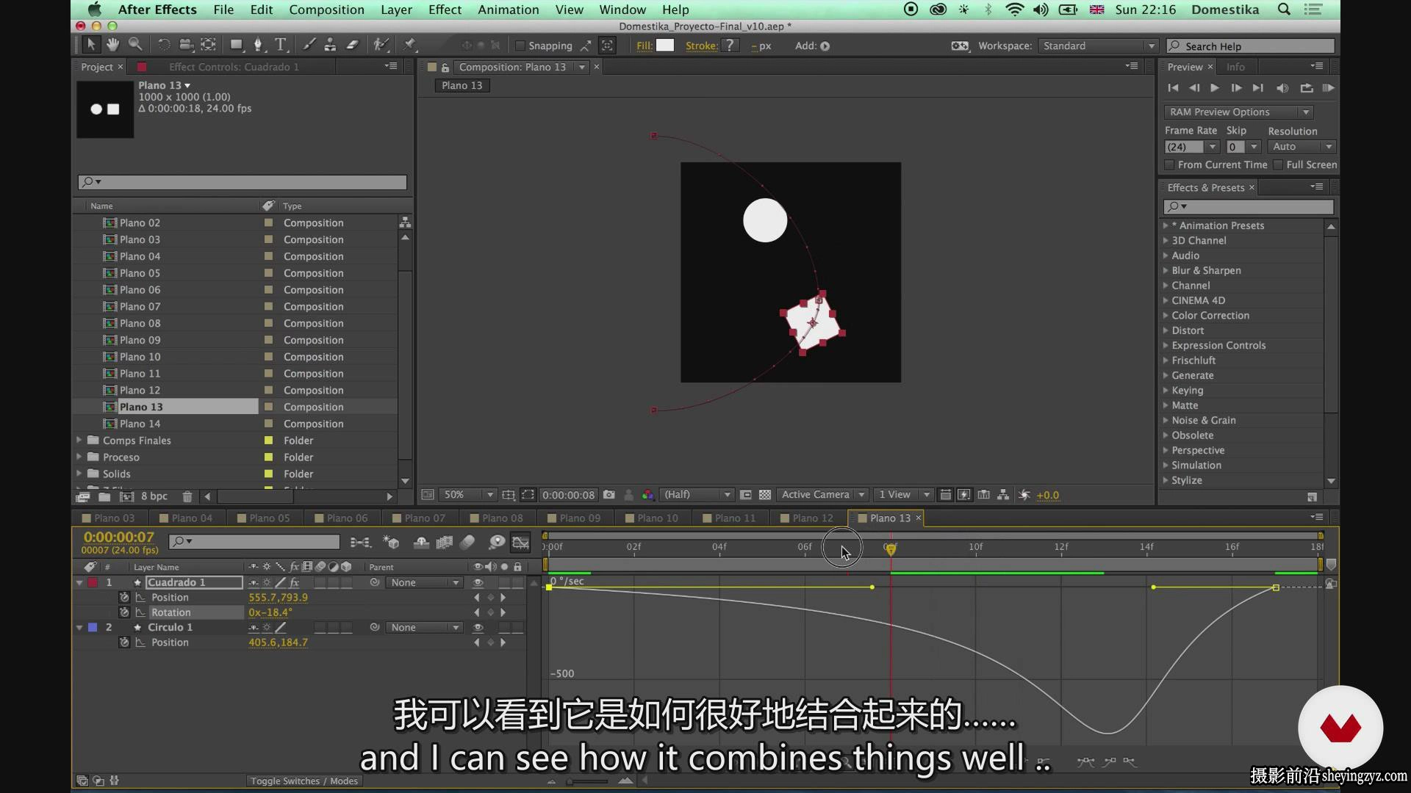Switch to Effect Controls Cuadrado 1 tab

(x=234, y=67)
